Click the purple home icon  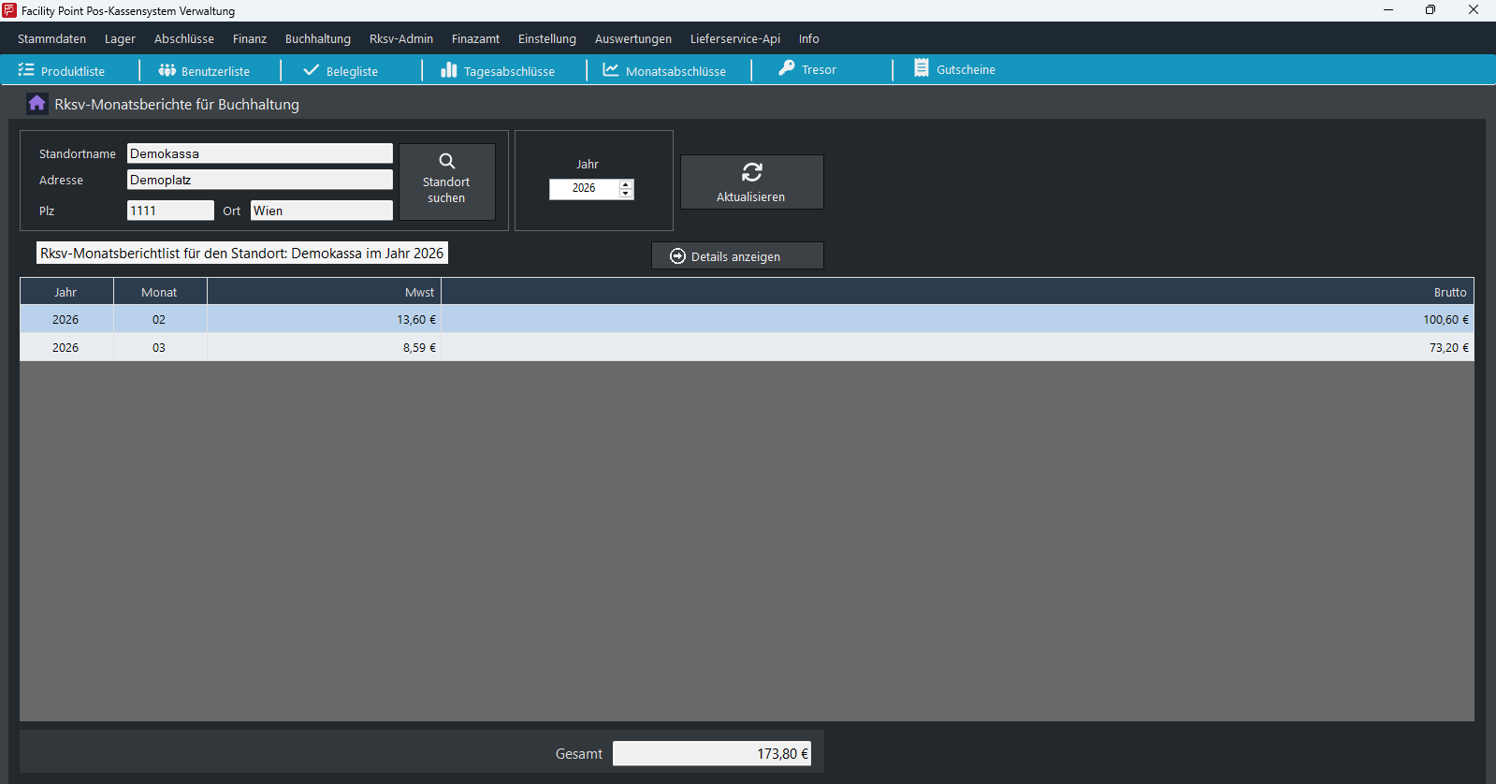click(x=36, y=104)
